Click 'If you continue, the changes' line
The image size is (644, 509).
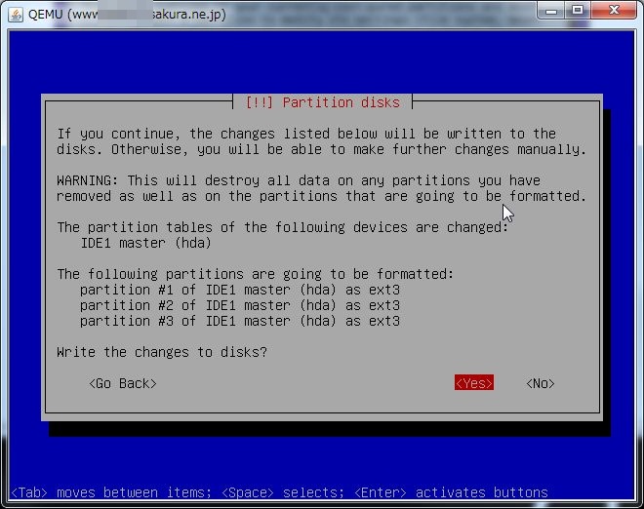[306, 134]
